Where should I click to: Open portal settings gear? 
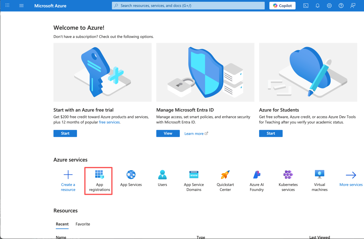329,6
